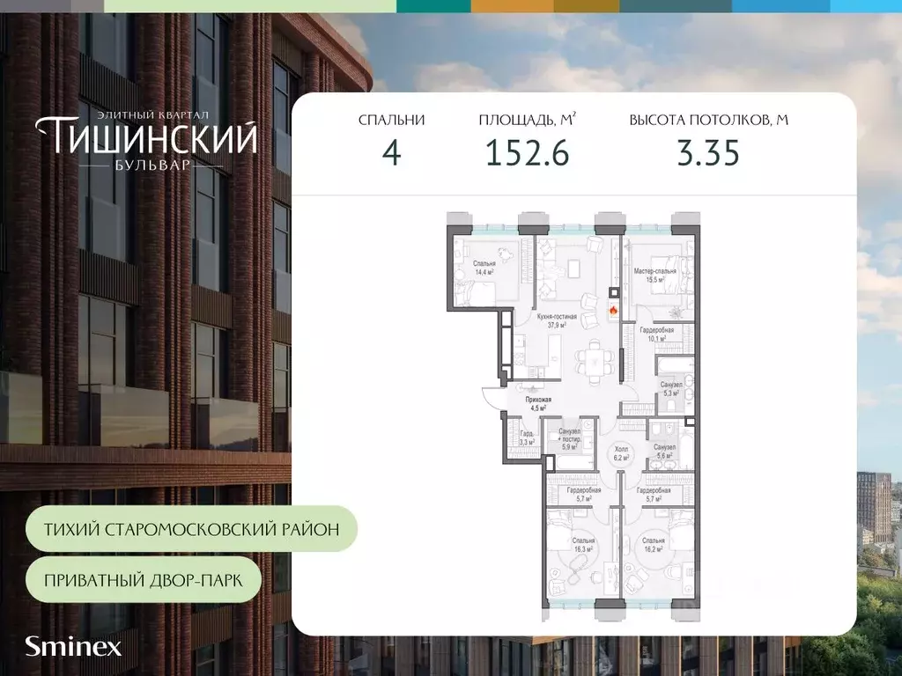Click the Площадь, м² heading

(528, 120)
